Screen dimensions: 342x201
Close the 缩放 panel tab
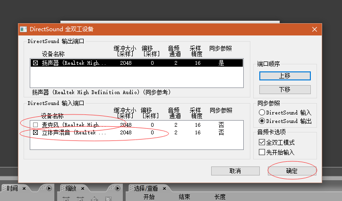[x=83, y=188]
